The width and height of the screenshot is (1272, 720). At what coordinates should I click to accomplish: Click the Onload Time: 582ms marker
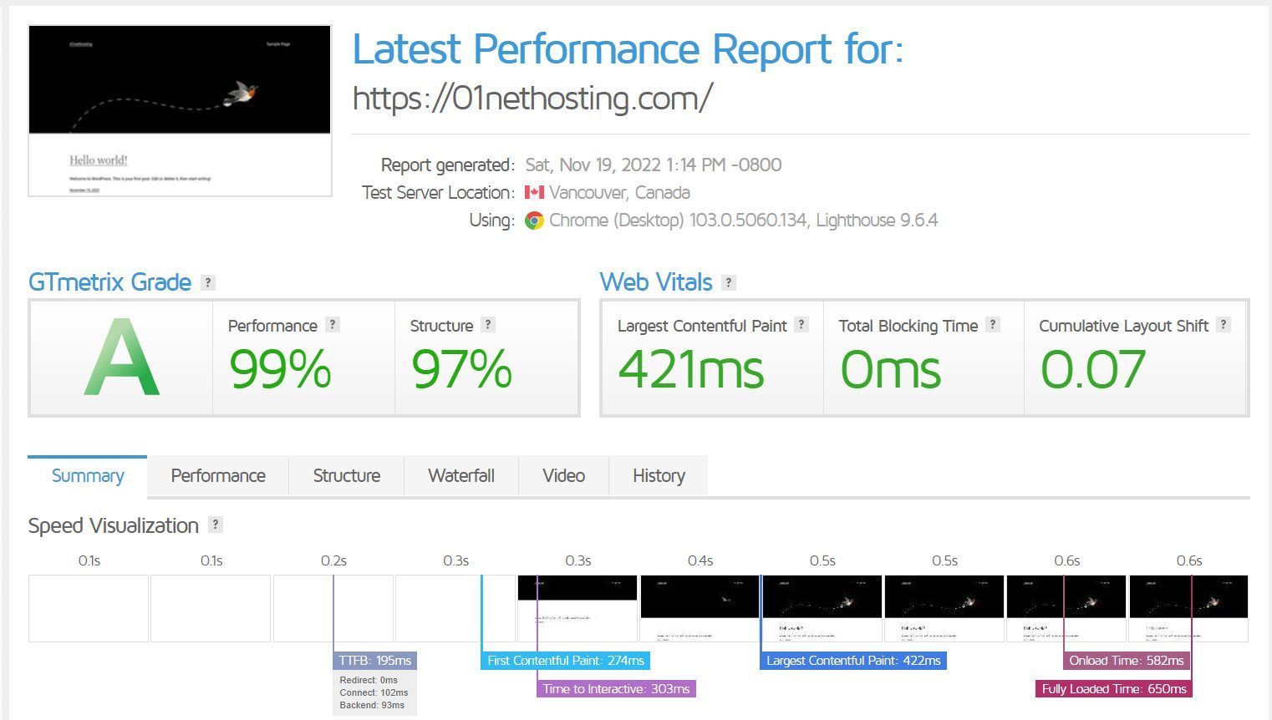(x=1127, y=661)
